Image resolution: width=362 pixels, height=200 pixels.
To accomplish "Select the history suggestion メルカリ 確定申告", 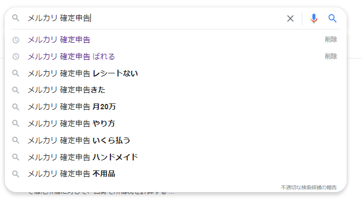I will 59,40.
